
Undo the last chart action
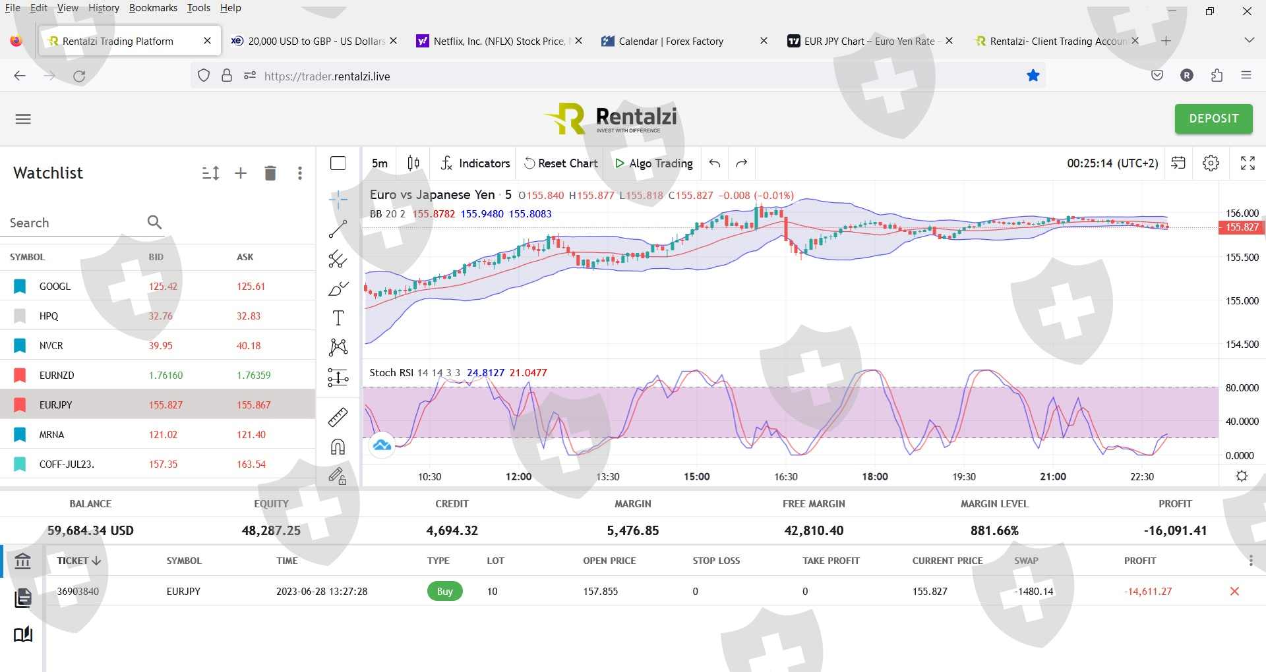click(715, 163)
